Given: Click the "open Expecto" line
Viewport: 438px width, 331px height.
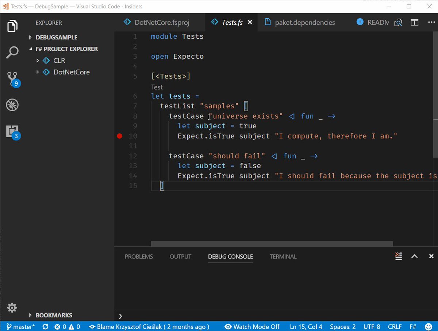Looking at the screenshot, I should tap(177, 57).
